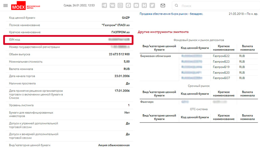Image resolution: width=260 pixels, height=148 pixels.
Task: Open blurred code link for ГазпромБ22
Action: click(192, 56)
